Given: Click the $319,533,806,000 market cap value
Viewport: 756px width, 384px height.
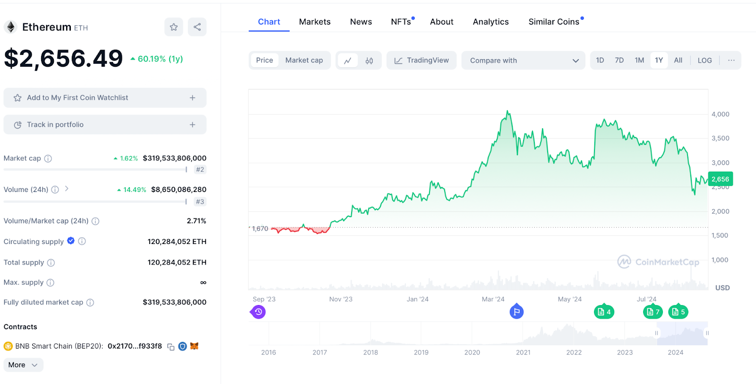Looking at the screenshot, I should click(x=174, y=158).
